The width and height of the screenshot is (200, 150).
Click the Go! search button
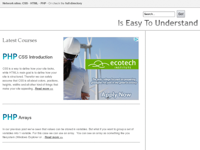(181, 14)
